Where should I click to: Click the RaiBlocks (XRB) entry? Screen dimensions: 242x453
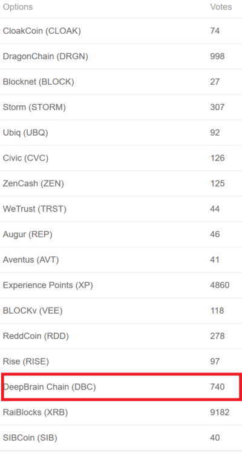[x=121, y=412]
